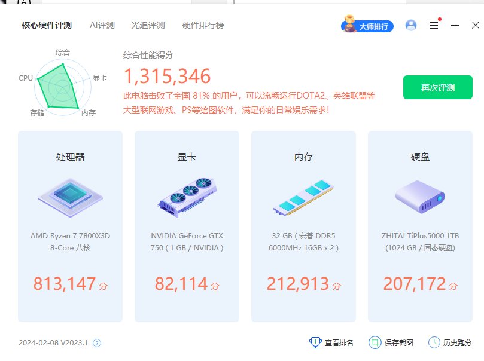Viewport: 484px width, 361px height.
Task: Open the 历史跑分 link
Action: 458,343
